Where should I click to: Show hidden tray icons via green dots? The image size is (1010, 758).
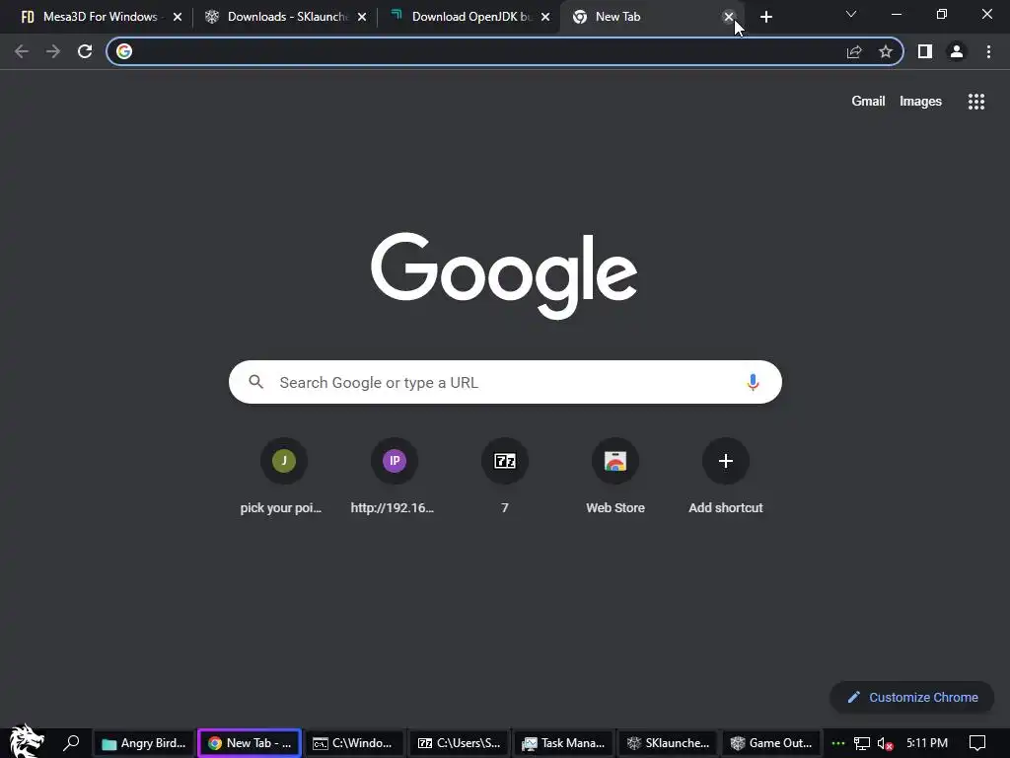pos(838,744)
